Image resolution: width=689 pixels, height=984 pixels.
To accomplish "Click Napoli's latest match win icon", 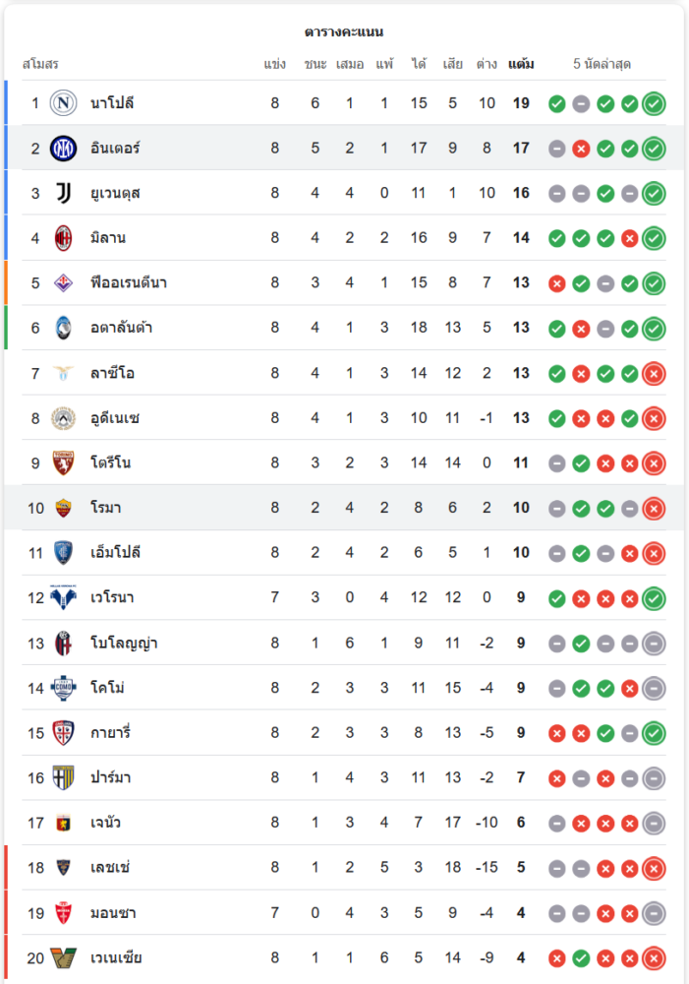I will (x=654, y=103).
